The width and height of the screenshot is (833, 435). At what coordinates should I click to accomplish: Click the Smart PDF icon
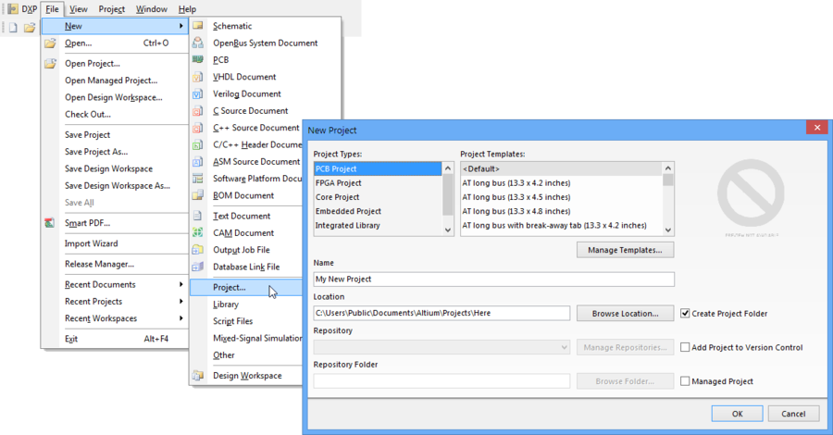[x=50, y=223]
